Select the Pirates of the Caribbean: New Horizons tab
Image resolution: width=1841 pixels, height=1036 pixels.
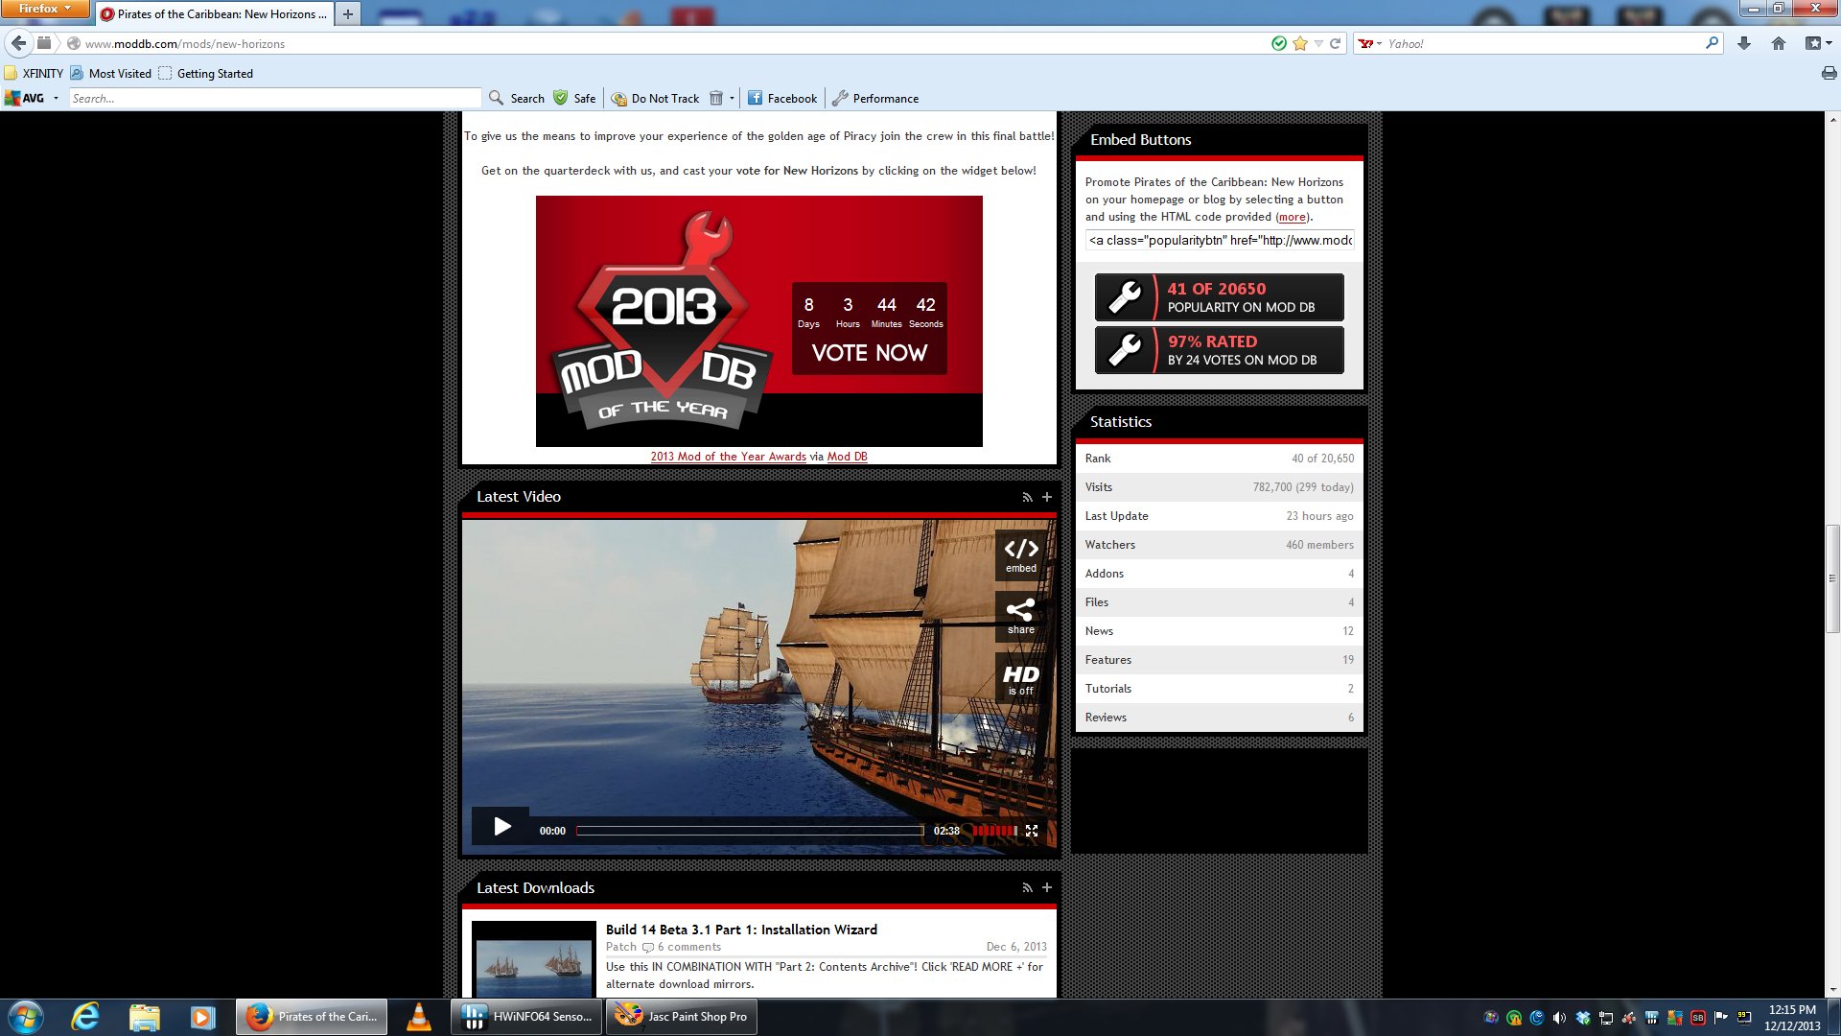click(x=214, y=13)
